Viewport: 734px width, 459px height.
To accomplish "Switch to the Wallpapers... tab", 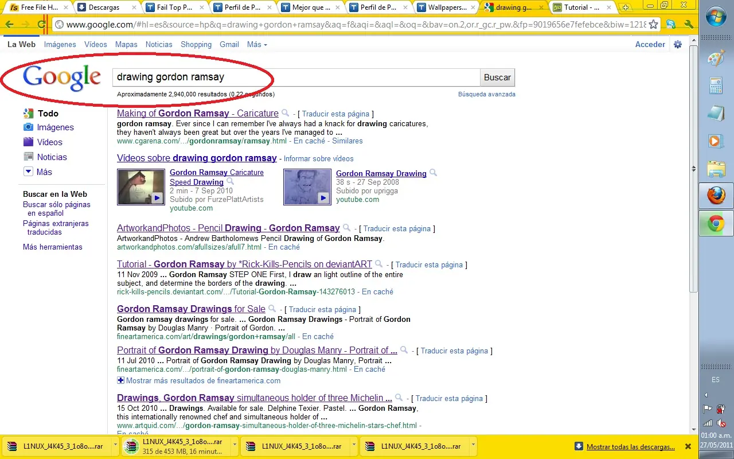I will tap(445, 7).
